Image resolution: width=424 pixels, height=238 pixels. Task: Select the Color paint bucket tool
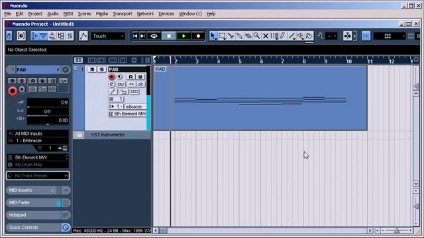click(x=309, y=36)
